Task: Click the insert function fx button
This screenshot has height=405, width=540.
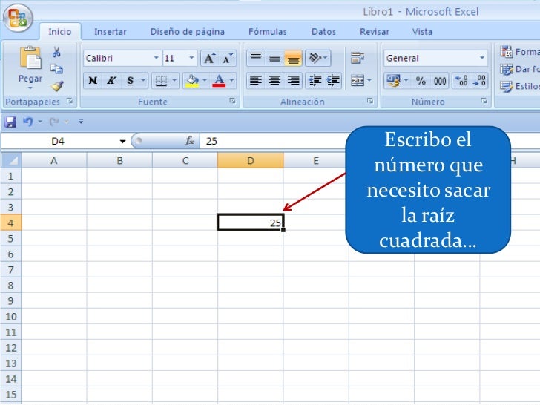Action: pyautogui.click(x=189, y=141)
